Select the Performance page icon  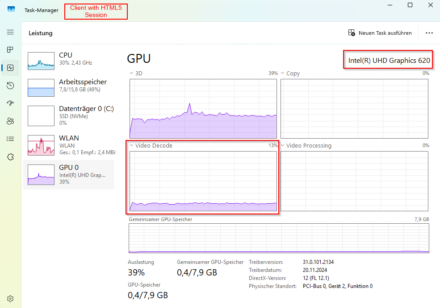tap(10, 68)
